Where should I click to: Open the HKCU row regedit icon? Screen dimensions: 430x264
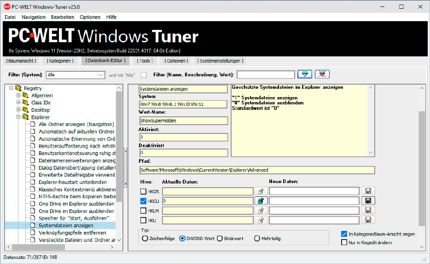261,201
